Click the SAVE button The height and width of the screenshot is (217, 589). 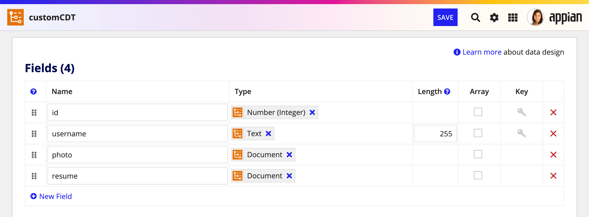point(445,17)
